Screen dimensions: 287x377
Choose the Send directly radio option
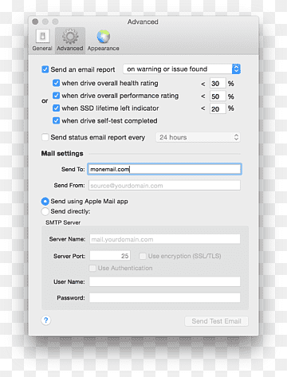tap(45, 211)
